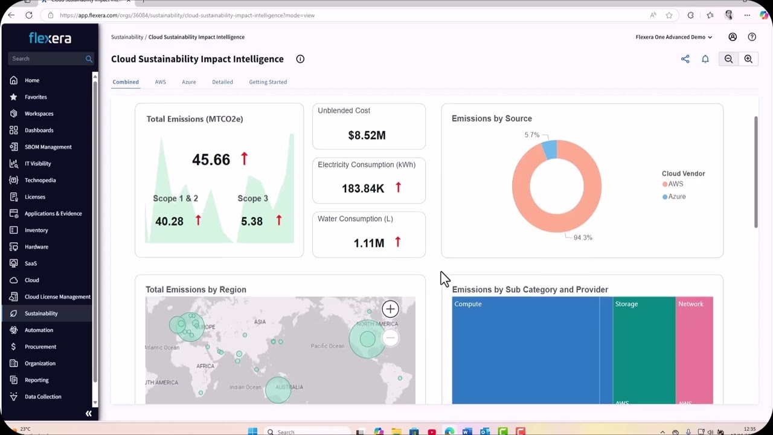Viewport: 773px width, 435px height.
Task: Zoom out the dashboard
Action: click(728, 59)
